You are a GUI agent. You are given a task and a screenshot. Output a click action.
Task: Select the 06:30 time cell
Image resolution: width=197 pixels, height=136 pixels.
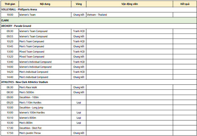pyautogui.click(x=10, y=87)
